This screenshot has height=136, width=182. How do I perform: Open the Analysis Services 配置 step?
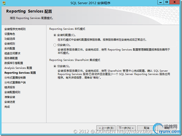pyautogui.click(x=18, y=68)
